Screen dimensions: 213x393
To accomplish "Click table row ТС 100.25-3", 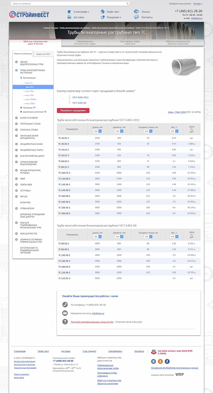I will 129,173.
